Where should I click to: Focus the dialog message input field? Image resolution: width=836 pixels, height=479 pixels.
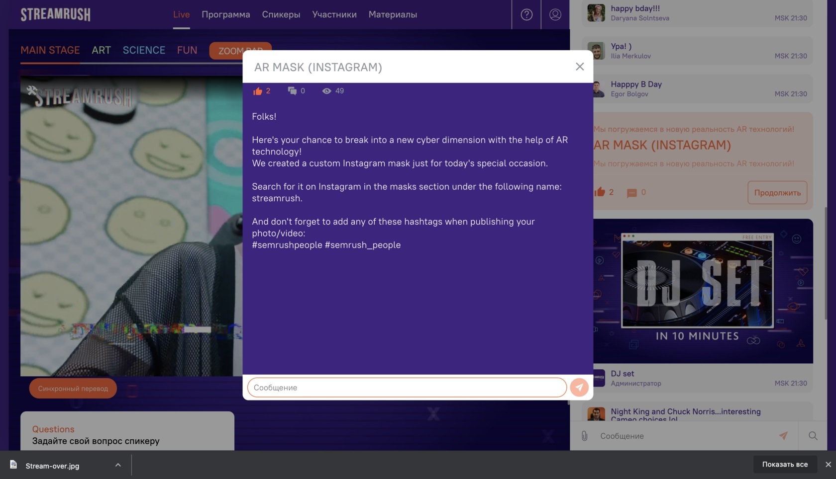tap(407, 388)
